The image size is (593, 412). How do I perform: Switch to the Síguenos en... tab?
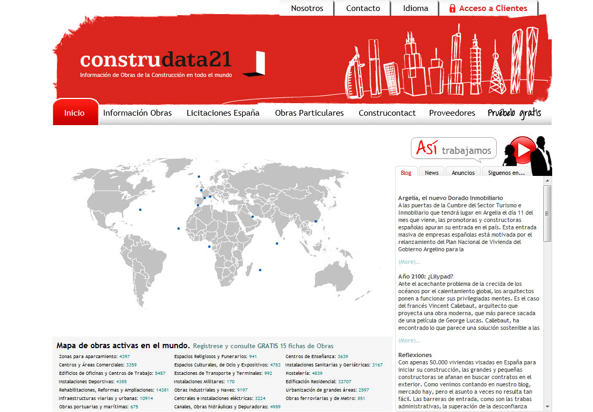tap(506, 173)
